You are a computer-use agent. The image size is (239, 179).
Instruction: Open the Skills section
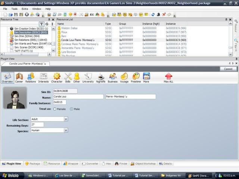pos(68,78)
